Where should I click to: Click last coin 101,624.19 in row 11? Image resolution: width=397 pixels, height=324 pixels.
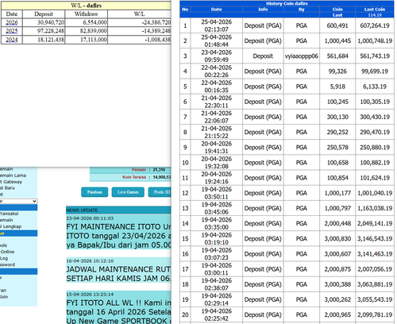(375, 178)
